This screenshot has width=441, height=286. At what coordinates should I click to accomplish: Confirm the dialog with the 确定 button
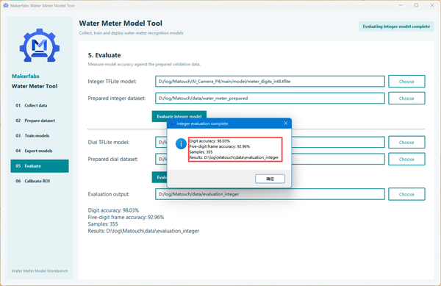(270, 179)
